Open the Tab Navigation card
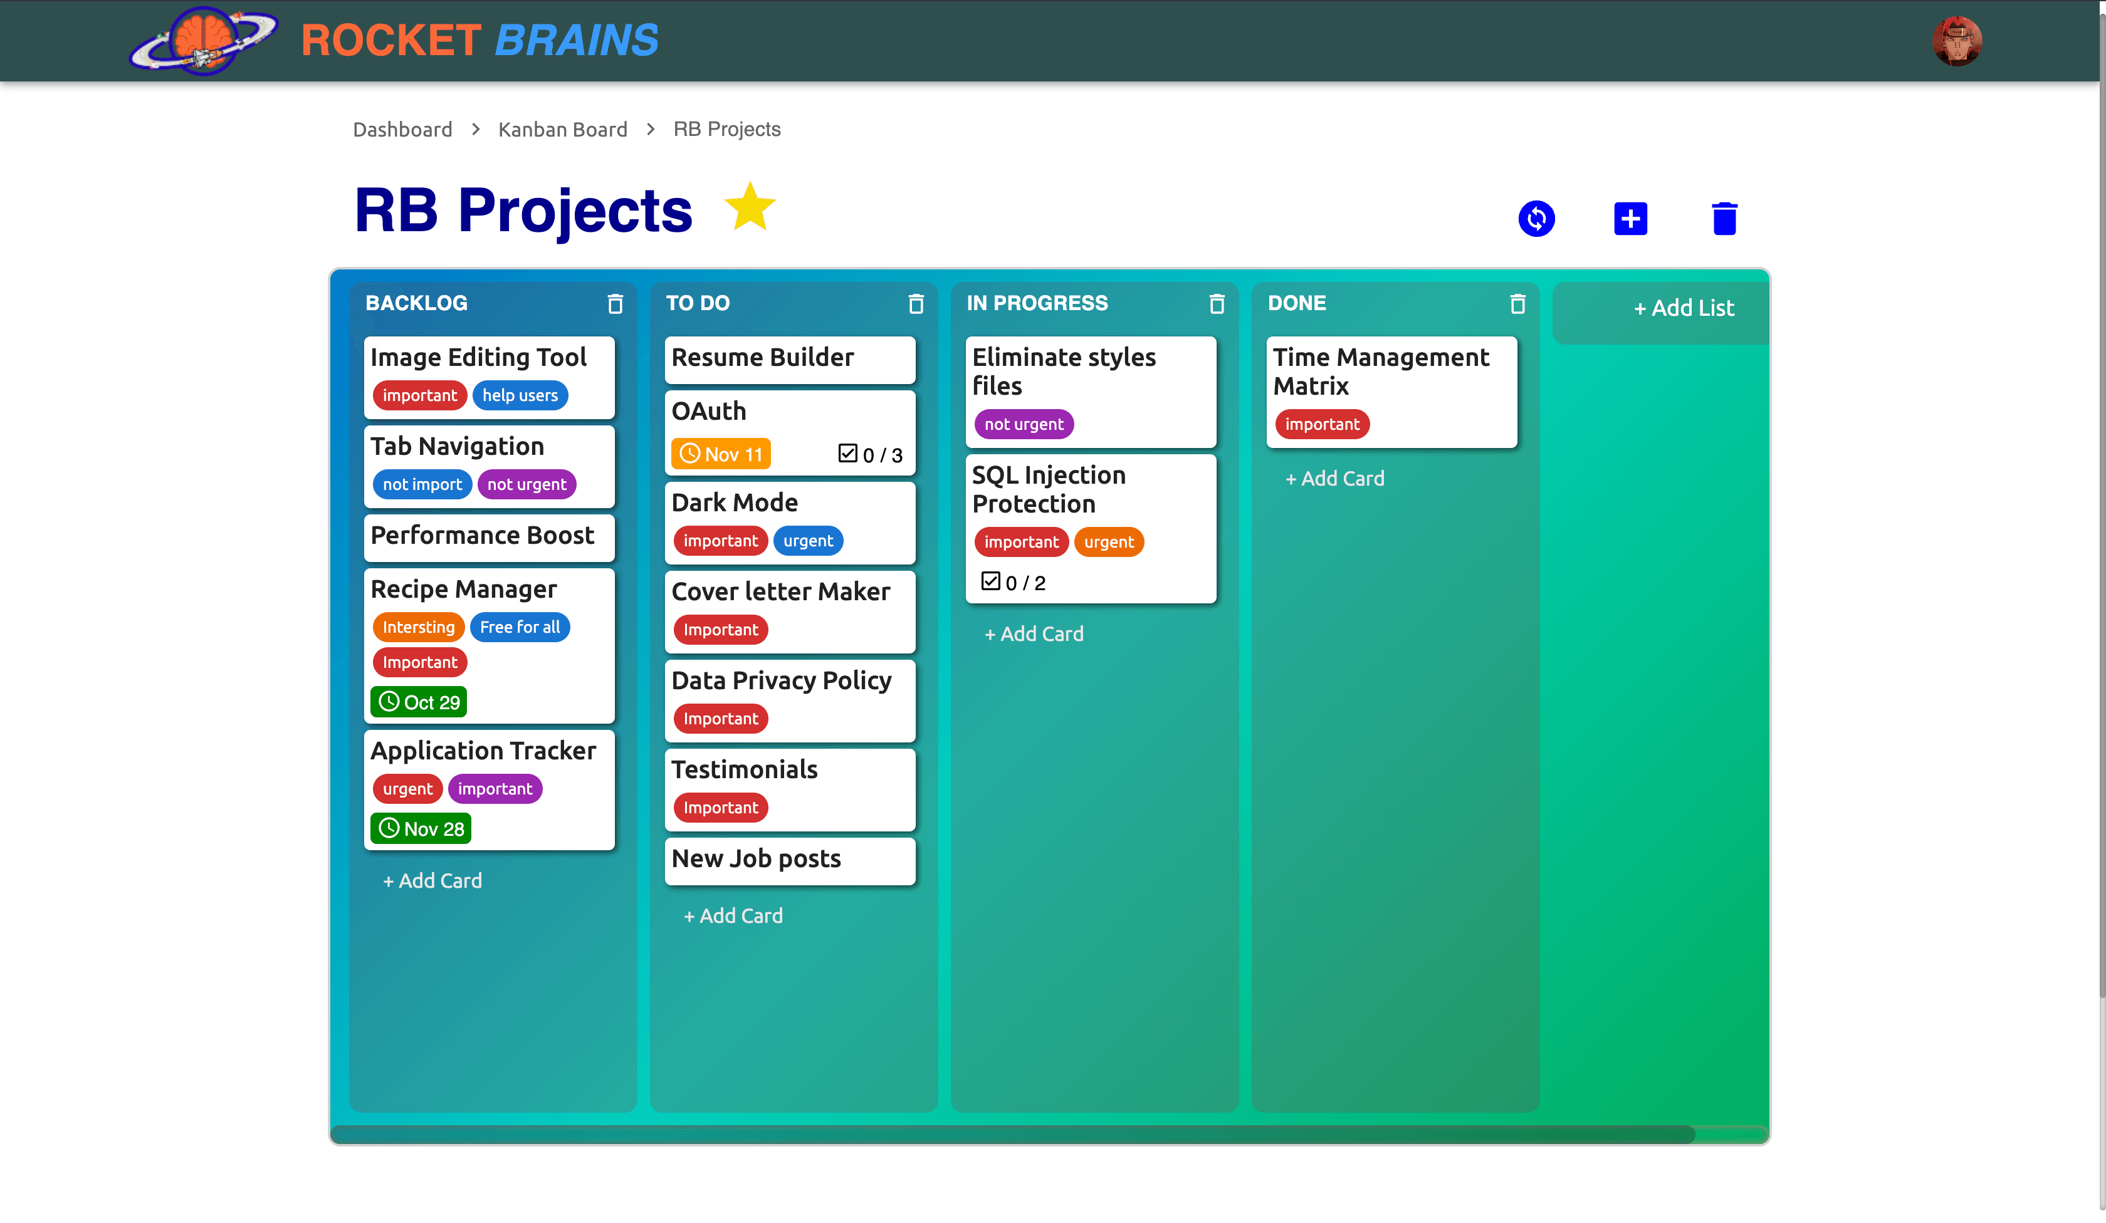2106x1223 pixels. (x=489, y=466)
